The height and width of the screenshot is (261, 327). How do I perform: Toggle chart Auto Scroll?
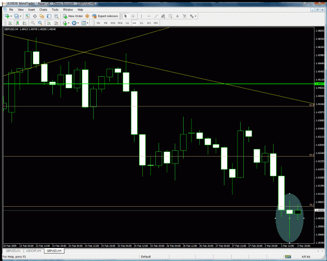49,23
